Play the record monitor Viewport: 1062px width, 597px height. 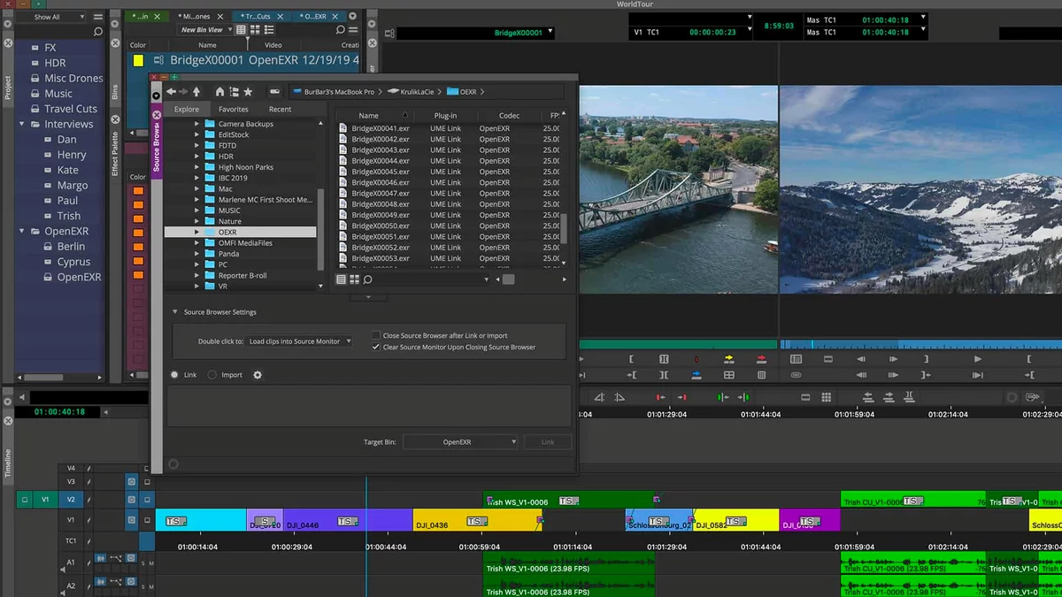click(978, 359)
